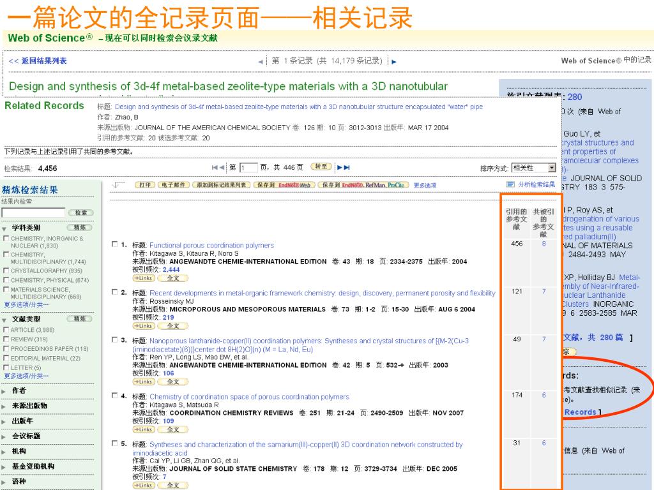The width and height of the screenshot is (654, 490).
Task: Go to the previous results page
Action: coord(222,168)
